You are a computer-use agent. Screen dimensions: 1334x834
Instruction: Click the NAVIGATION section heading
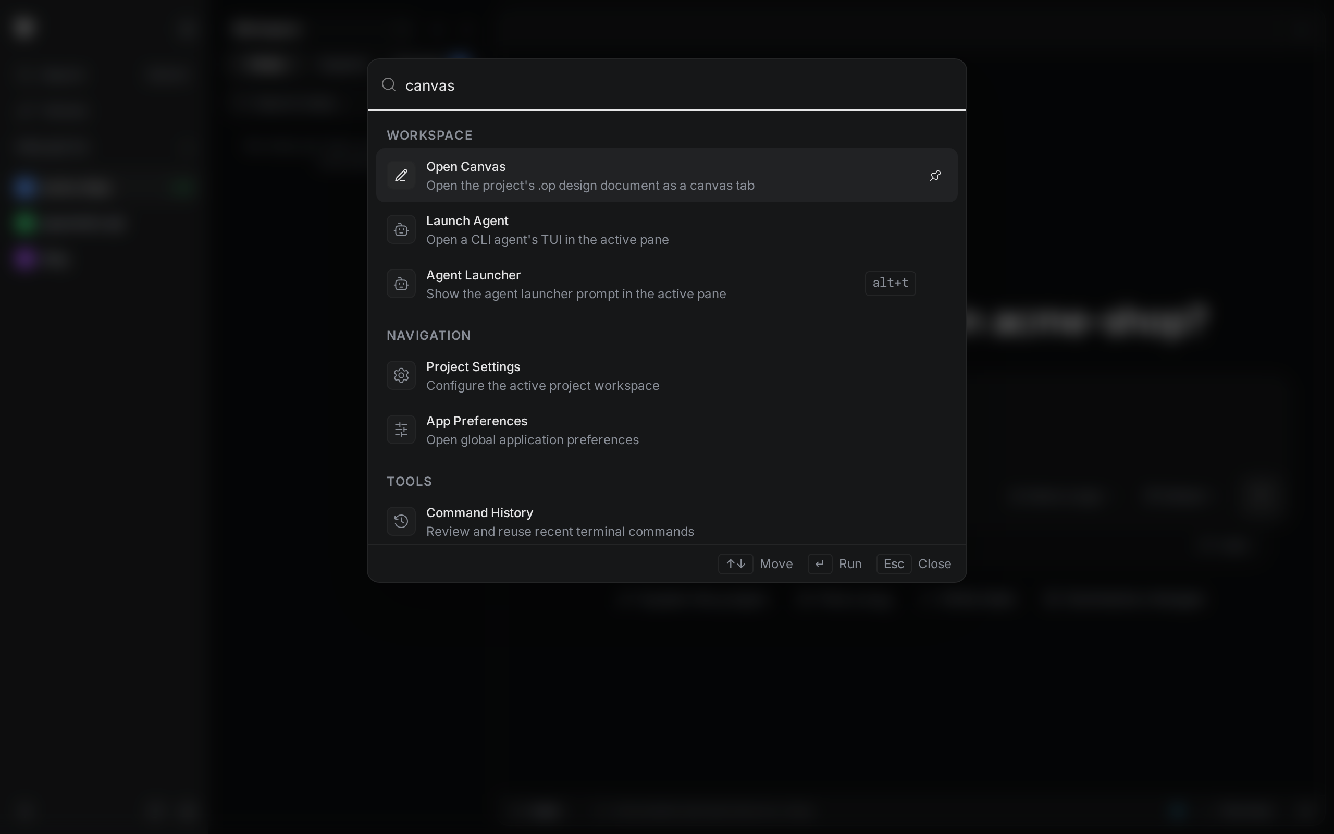[428, 335]
